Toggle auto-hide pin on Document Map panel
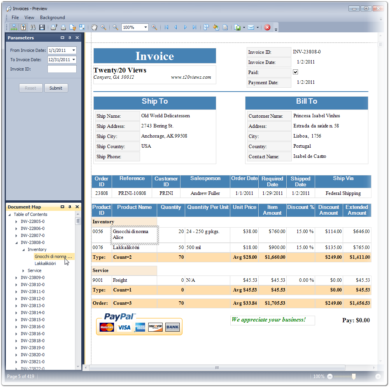Image resolution: width=389 pixels, height=387 pixels. click(70, 207)
